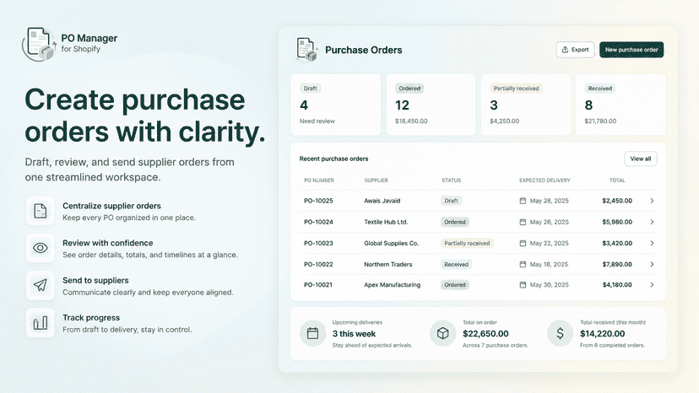699x393 pixels.
Task: Create a New purchase order
Action: click(x=631, y=50)
